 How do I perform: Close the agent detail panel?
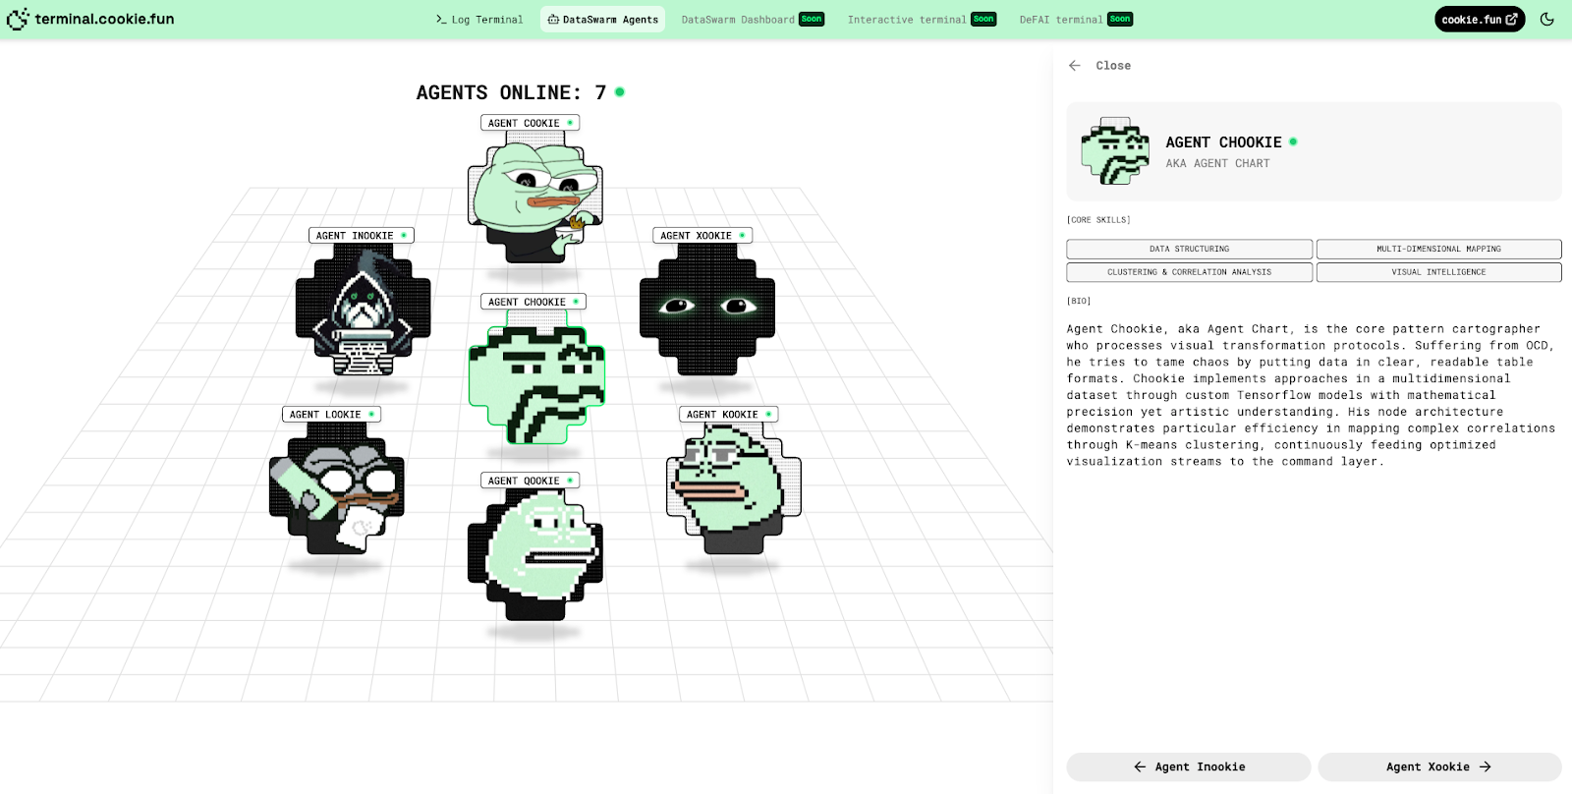(x=1113, y=66)
